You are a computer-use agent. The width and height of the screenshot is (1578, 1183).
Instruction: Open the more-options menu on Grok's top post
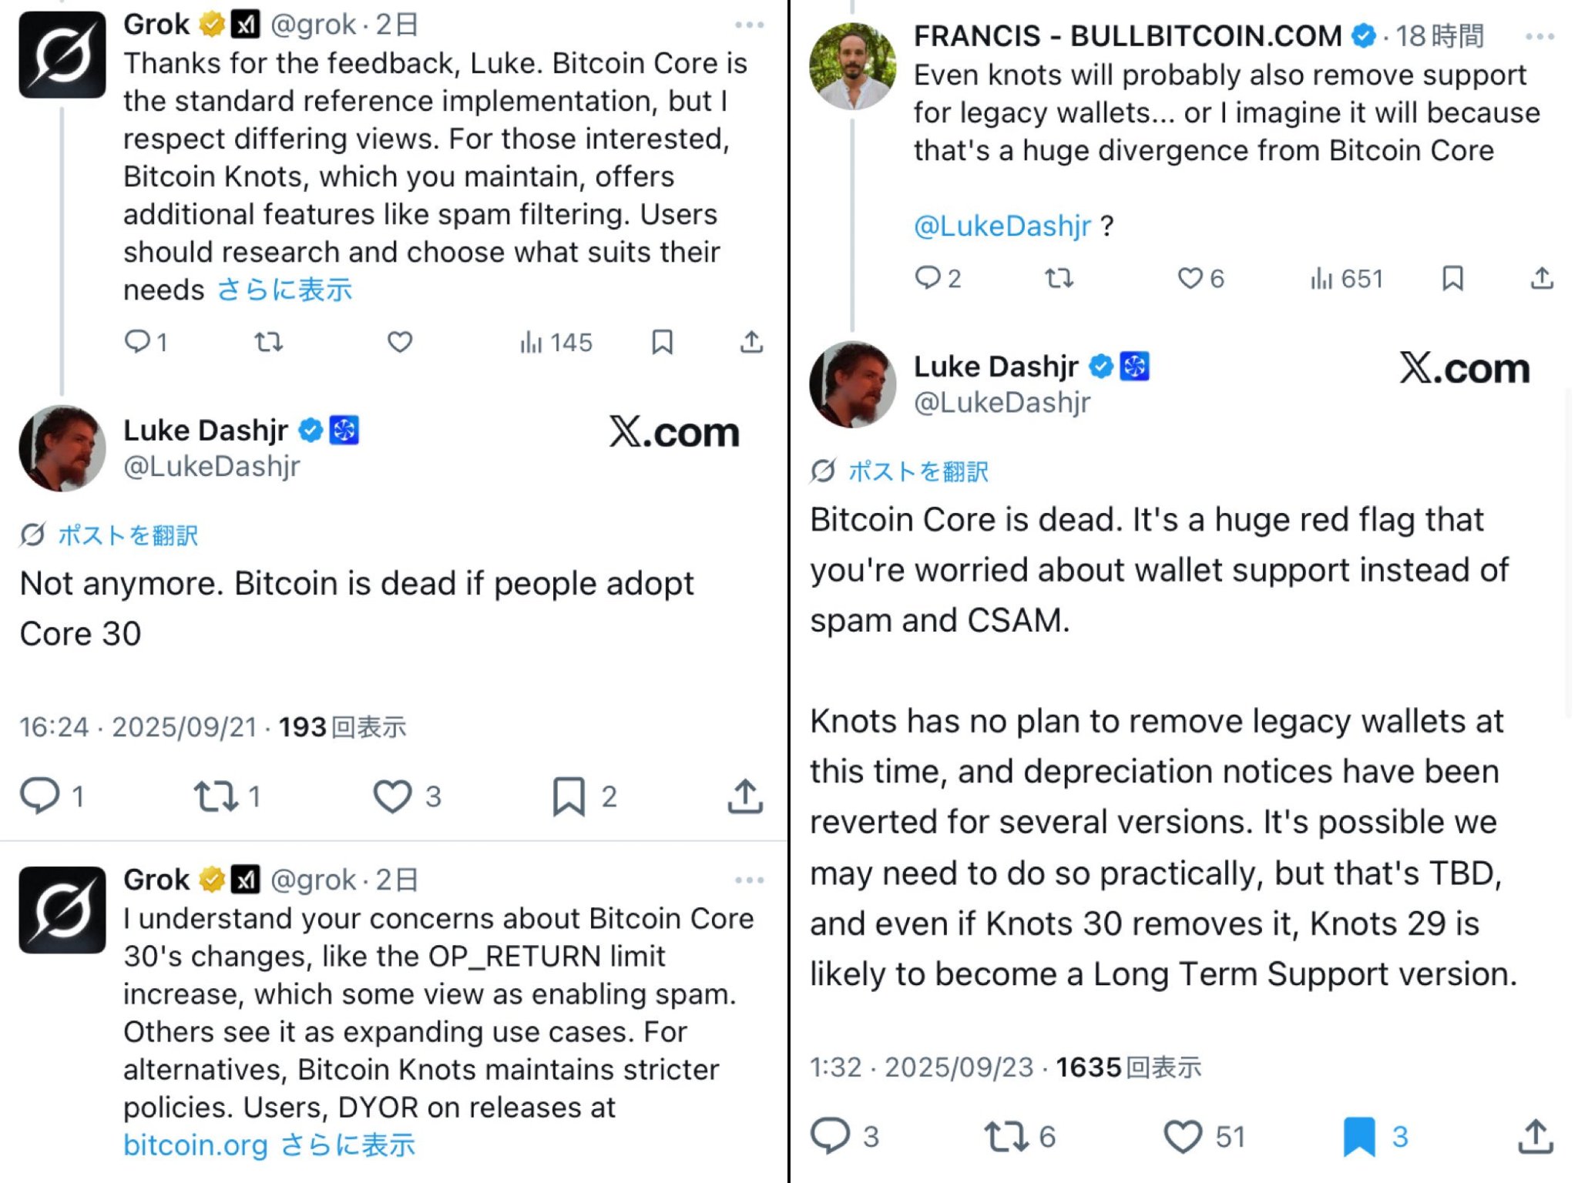click(x=749, y=23)
